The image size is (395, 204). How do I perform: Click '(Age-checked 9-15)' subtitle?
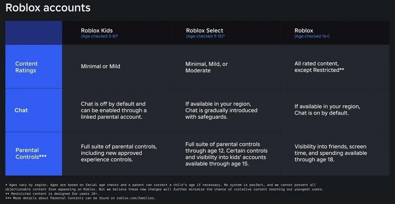pos(206,36)
